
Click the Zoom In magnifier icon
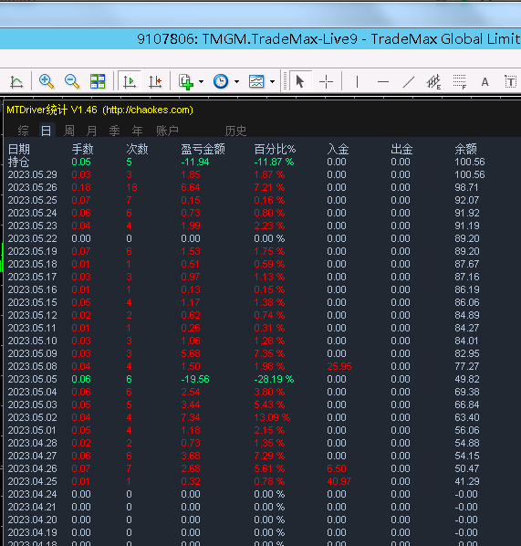(x=47, y=81)
